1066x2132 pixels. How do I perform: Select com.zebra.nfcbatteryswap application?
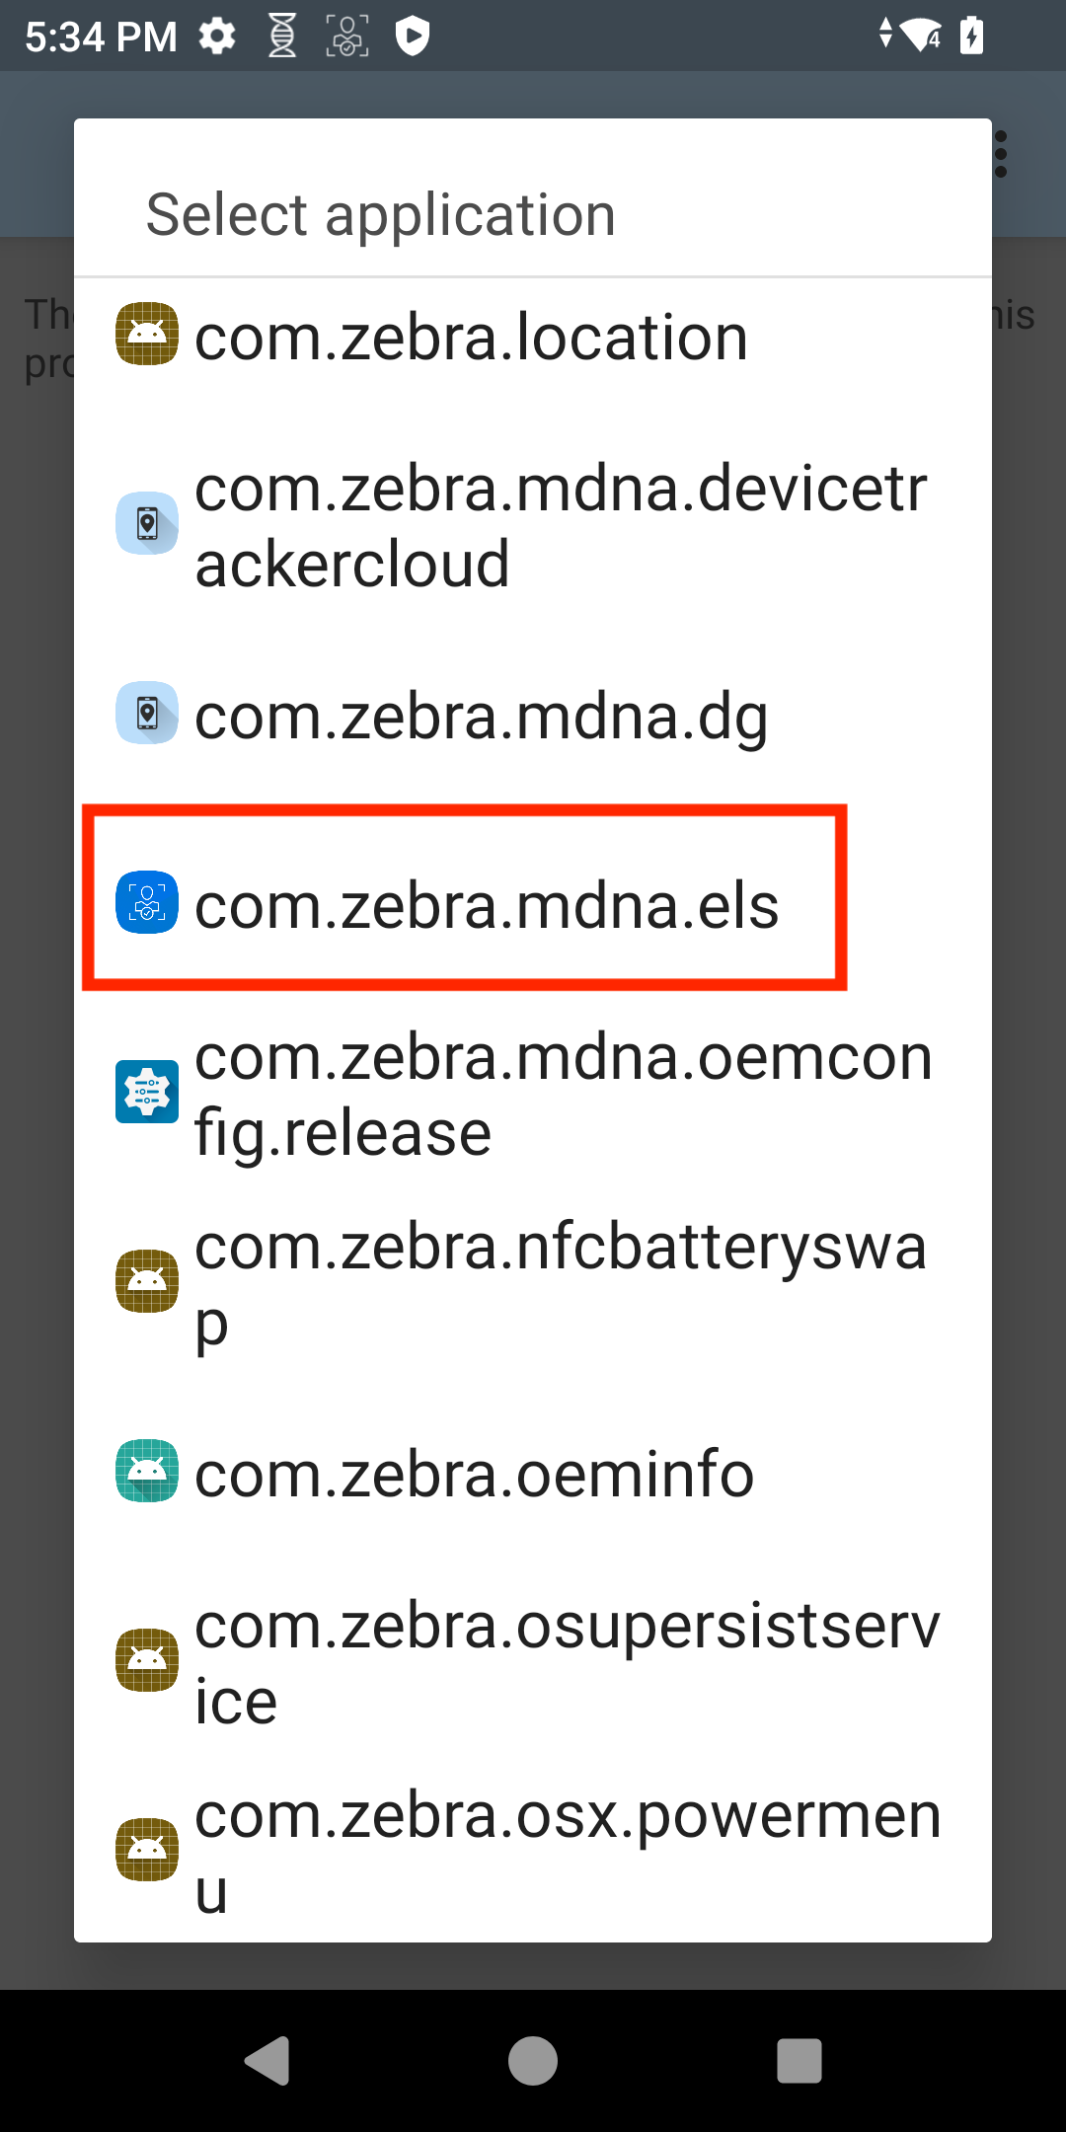[560, 1283]
